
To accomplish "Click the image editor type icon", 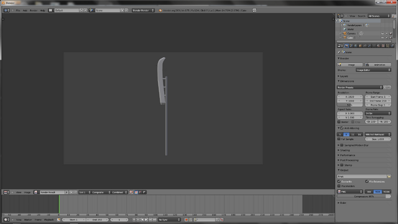I will (6, 192).
